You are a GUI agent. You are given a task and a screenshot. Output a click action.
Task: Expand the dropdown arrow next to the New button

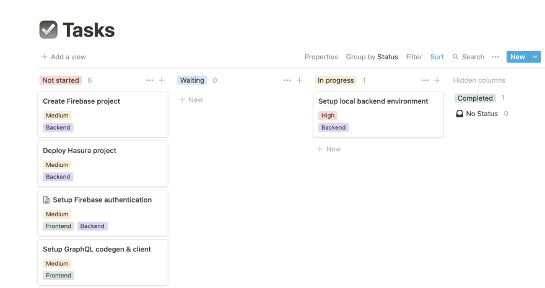coord(535,57)
